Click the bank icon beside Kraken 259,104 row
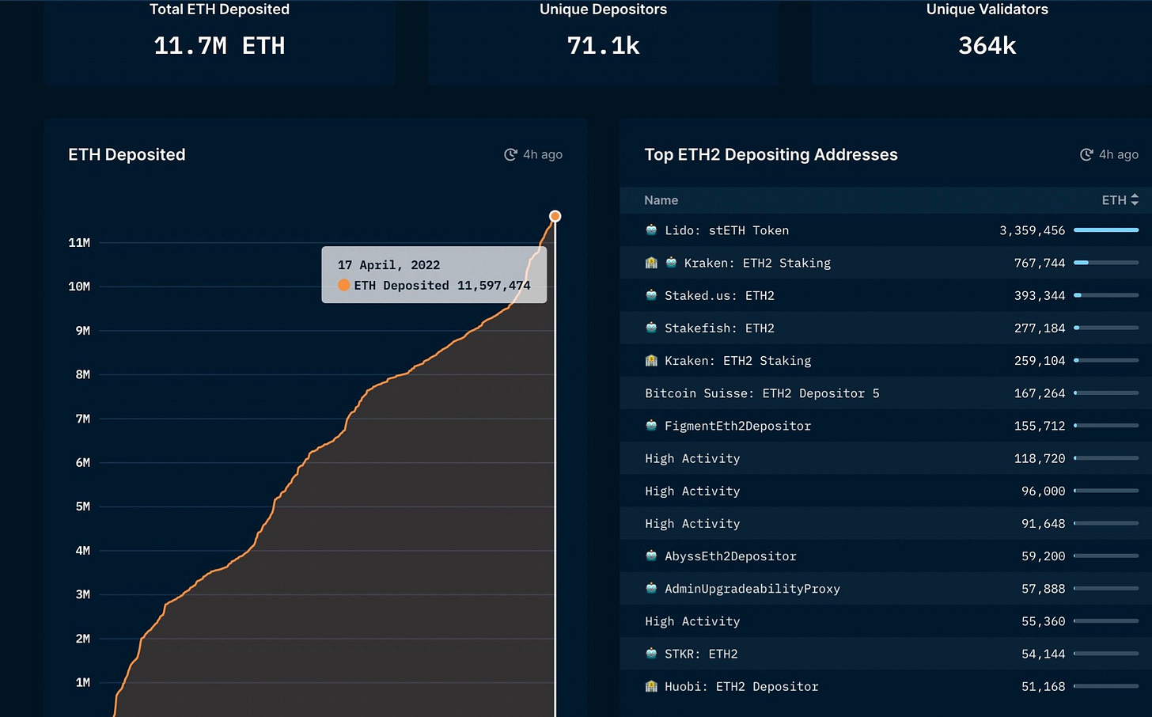 point(651,360)
